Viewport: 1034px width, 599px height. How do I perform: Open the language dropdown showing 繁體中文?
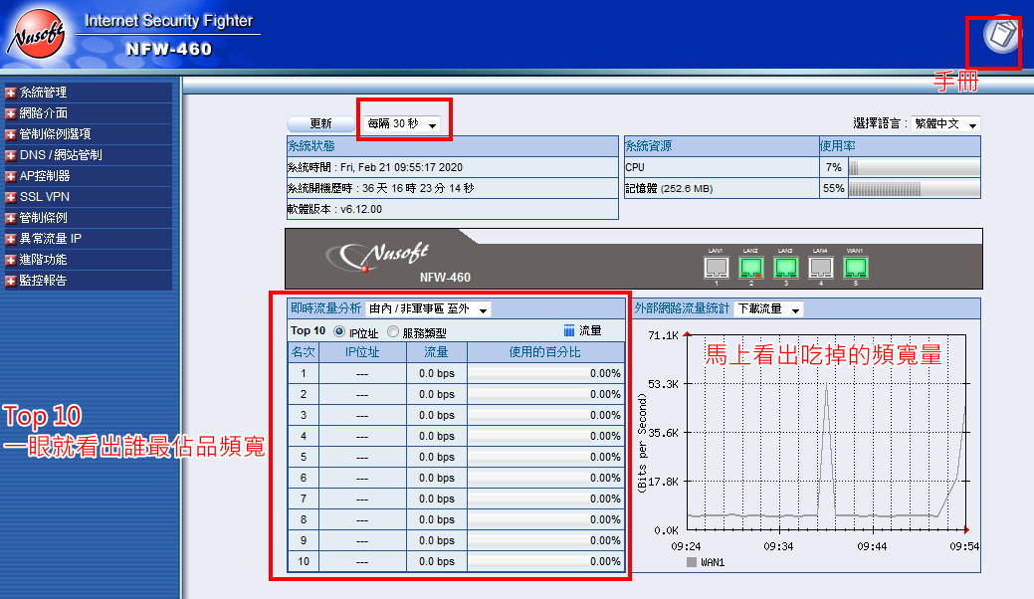click(944, 124)
